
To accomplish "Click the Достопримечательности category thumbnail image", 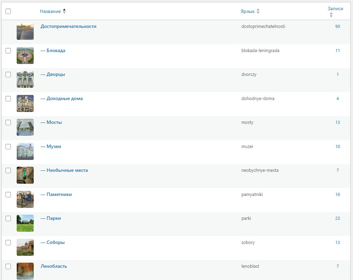I will [25, 32].
